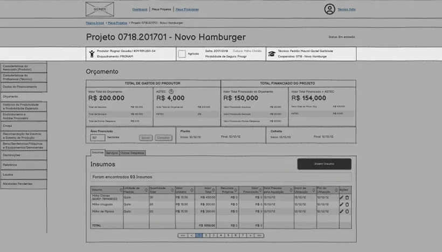Image resolution: width=442 pixels, height=252 pixels.
Task: Delete the Milho Uruguaio row with trash icon
Action: click(347, 205)
